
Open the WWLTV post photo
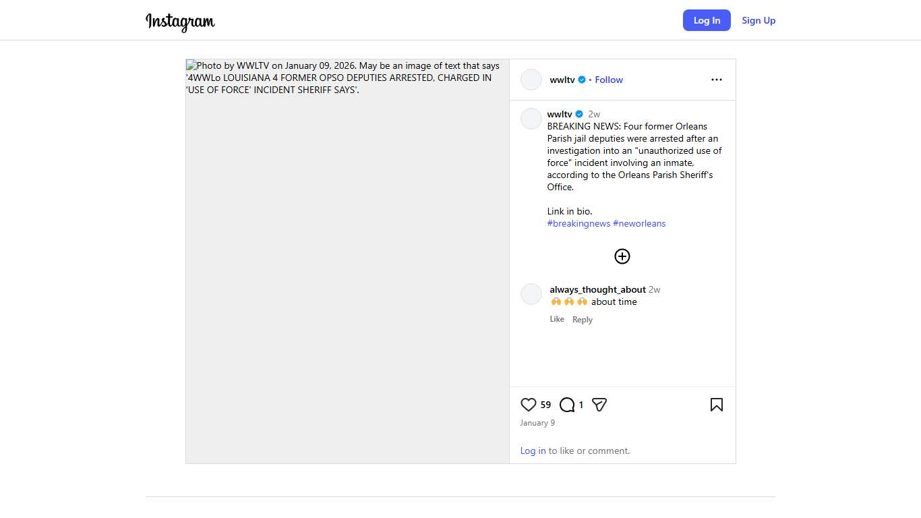347,261
